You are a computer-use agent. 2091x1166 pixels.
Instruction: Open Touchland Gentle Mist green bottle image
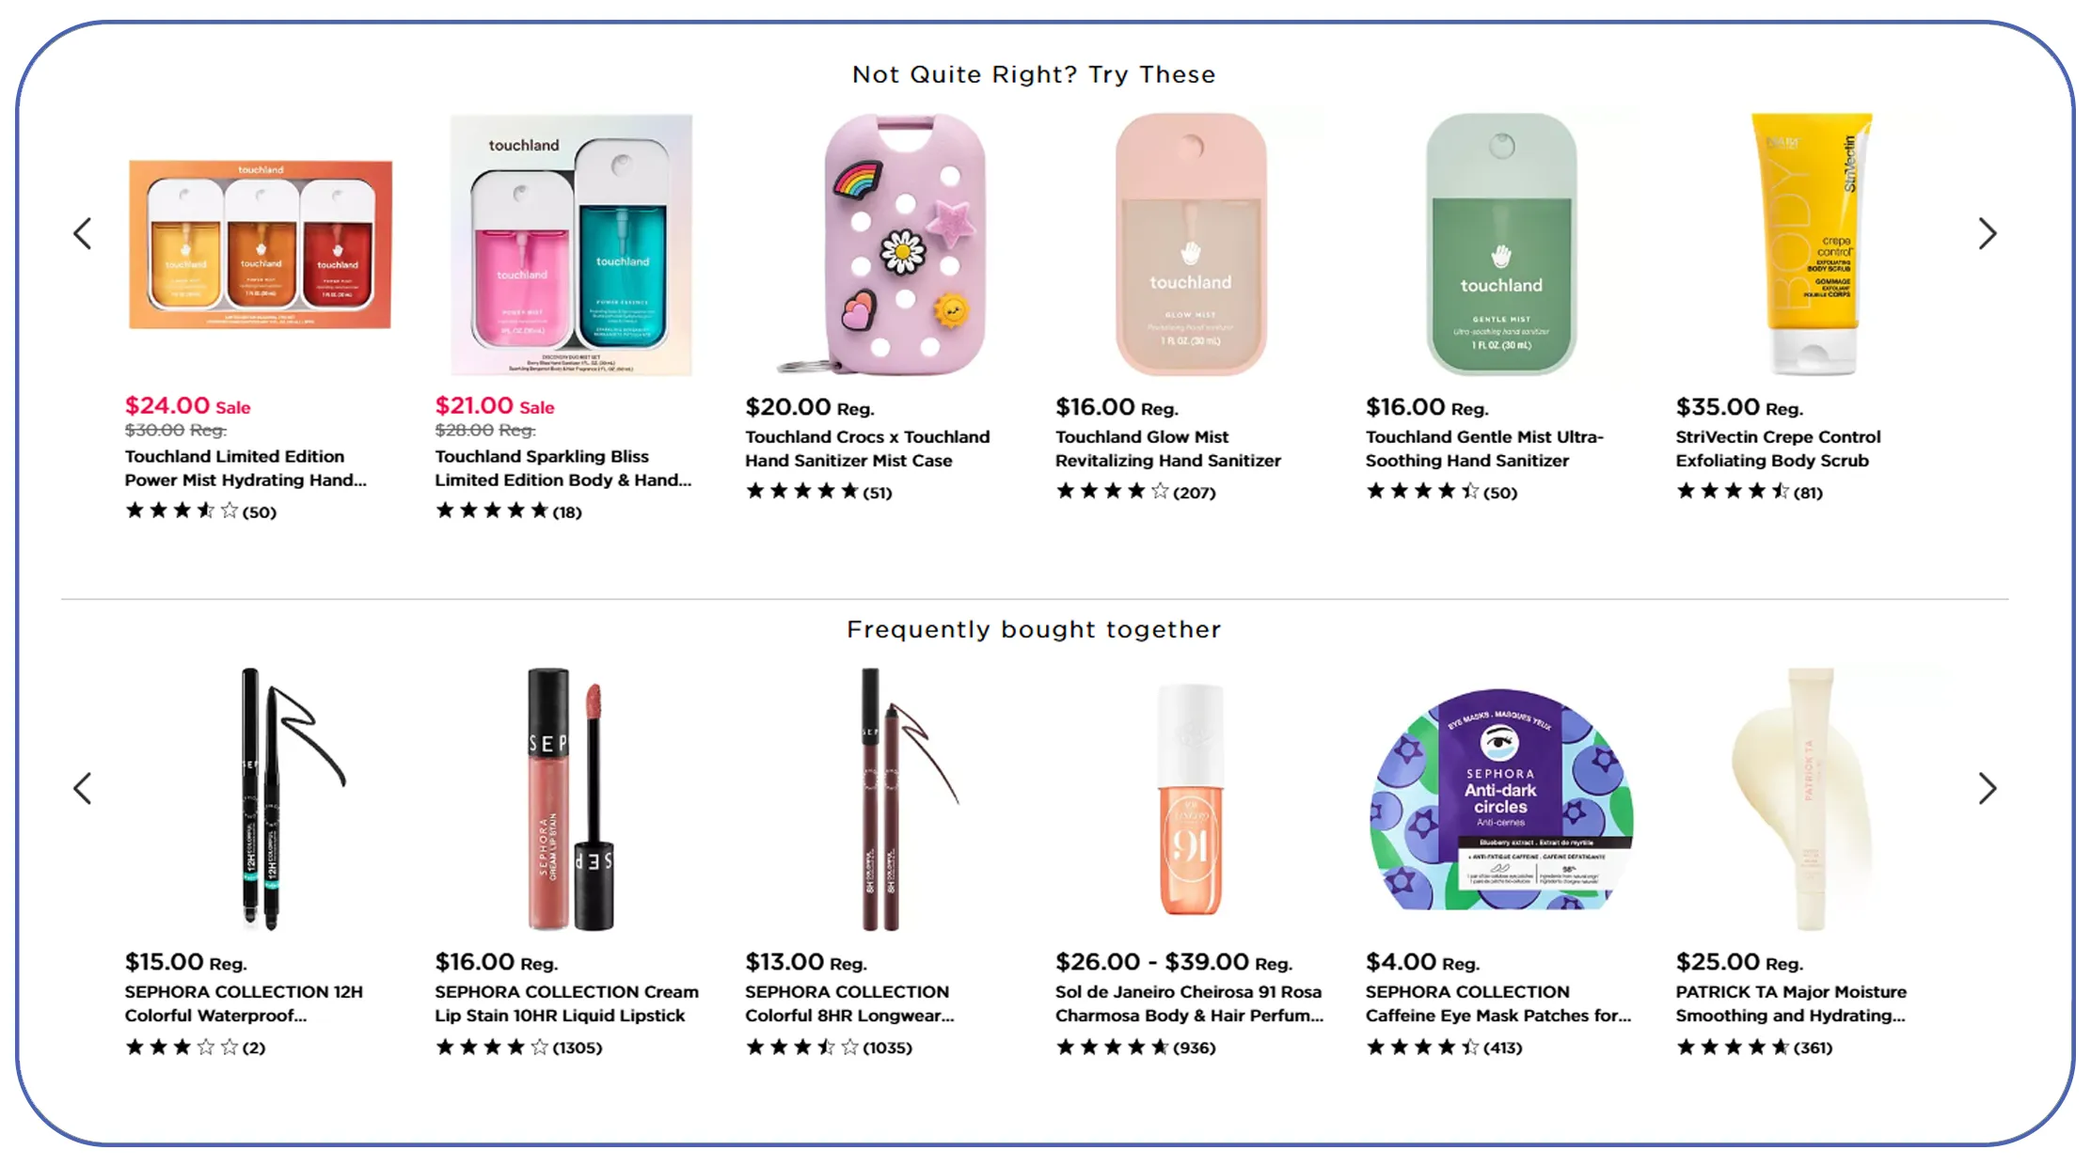(1501, 245)
